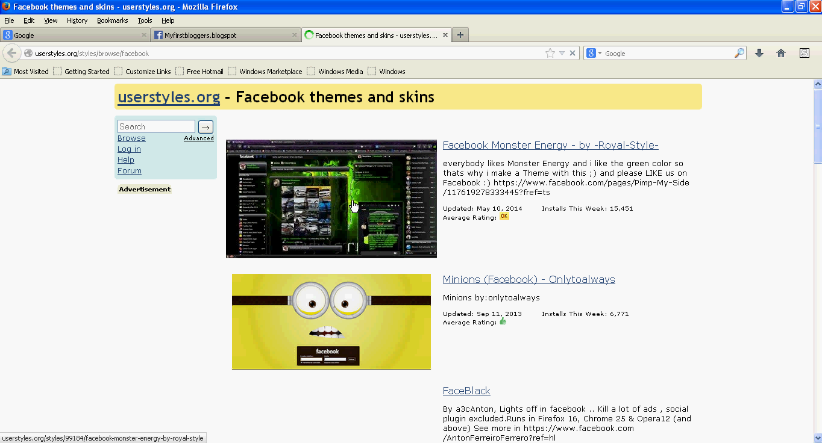Click the Firefox logo in title bar

[x=6, y=7]
